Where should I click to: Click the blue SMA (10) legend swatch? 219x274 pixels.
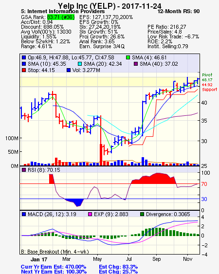(x=24, y=64)
